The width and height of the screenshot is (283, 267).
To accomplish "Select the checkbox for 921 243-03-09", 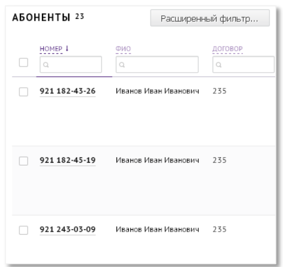I will [24, 230].
